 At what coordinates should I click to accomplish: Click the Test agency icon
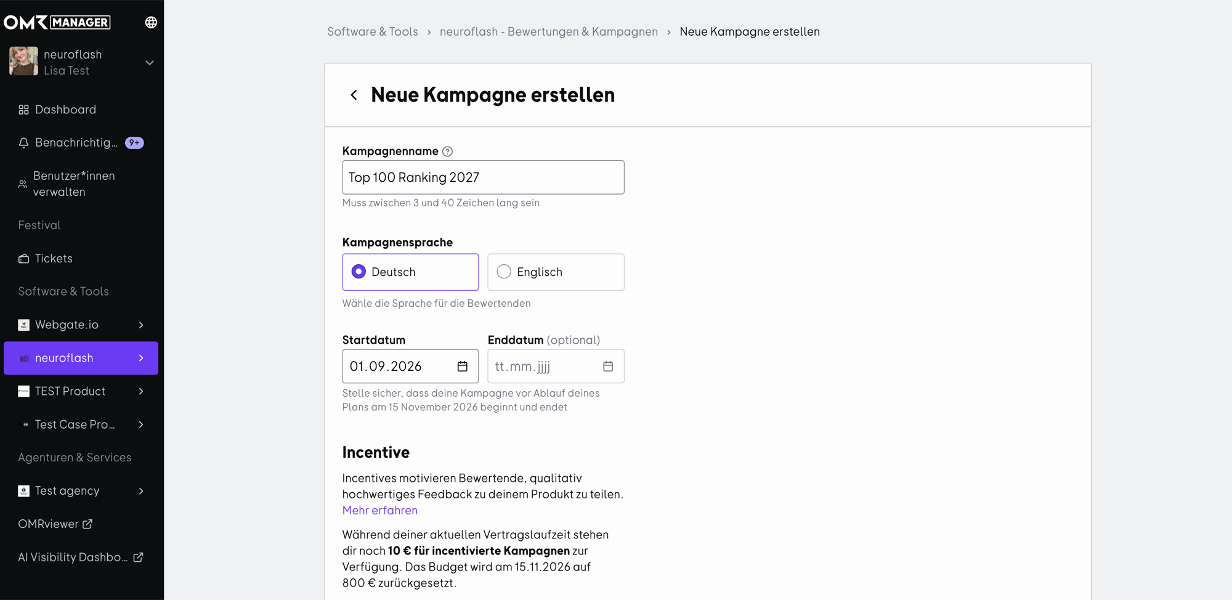pyautogui.click(x=23, y=491)
